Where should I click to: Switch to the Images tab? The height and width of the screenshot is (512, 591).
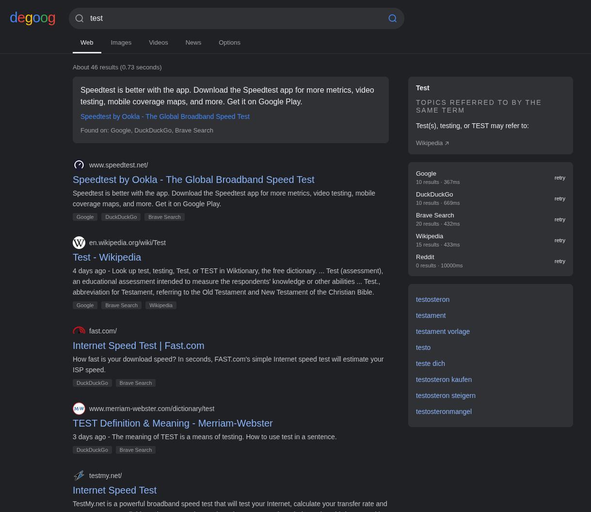tap(121, 43)
